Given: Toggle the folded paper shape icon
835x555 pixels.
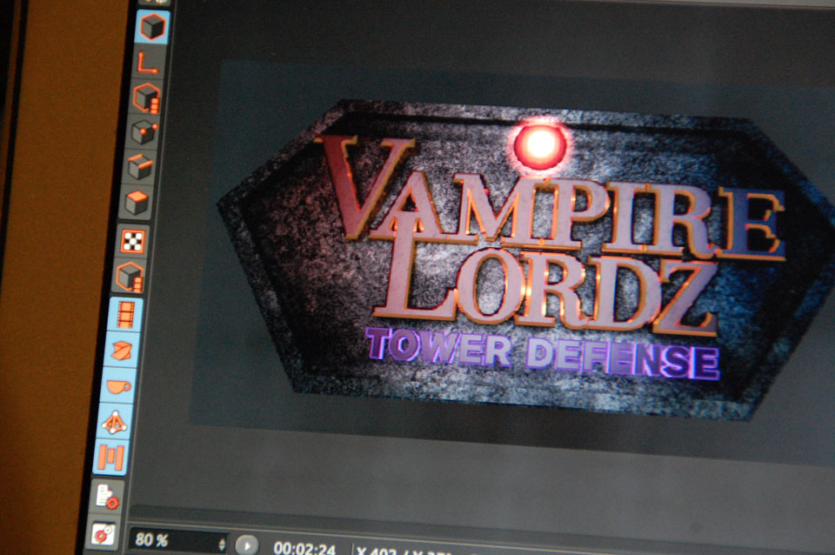Looking at the screenshot, I should pos(124,351).
